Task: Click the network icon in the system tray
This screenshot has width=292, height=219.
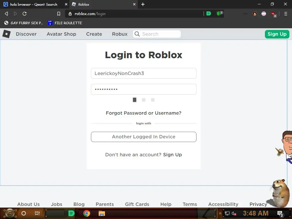Action: coord(227,213)
